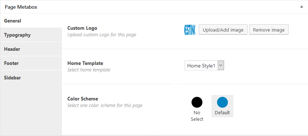This screenshot has width=308, height=136.
Task: Click the Upload custom Logo description text
Action: pyautogui.click(x=102, y=35)
